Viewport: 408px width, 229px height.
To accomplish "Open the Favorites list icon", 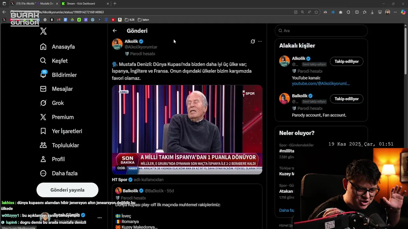I will tap(364, 12).
